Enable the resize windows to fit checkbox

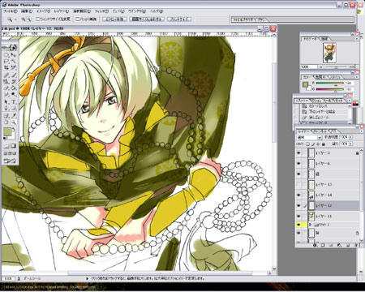[38, 19]
